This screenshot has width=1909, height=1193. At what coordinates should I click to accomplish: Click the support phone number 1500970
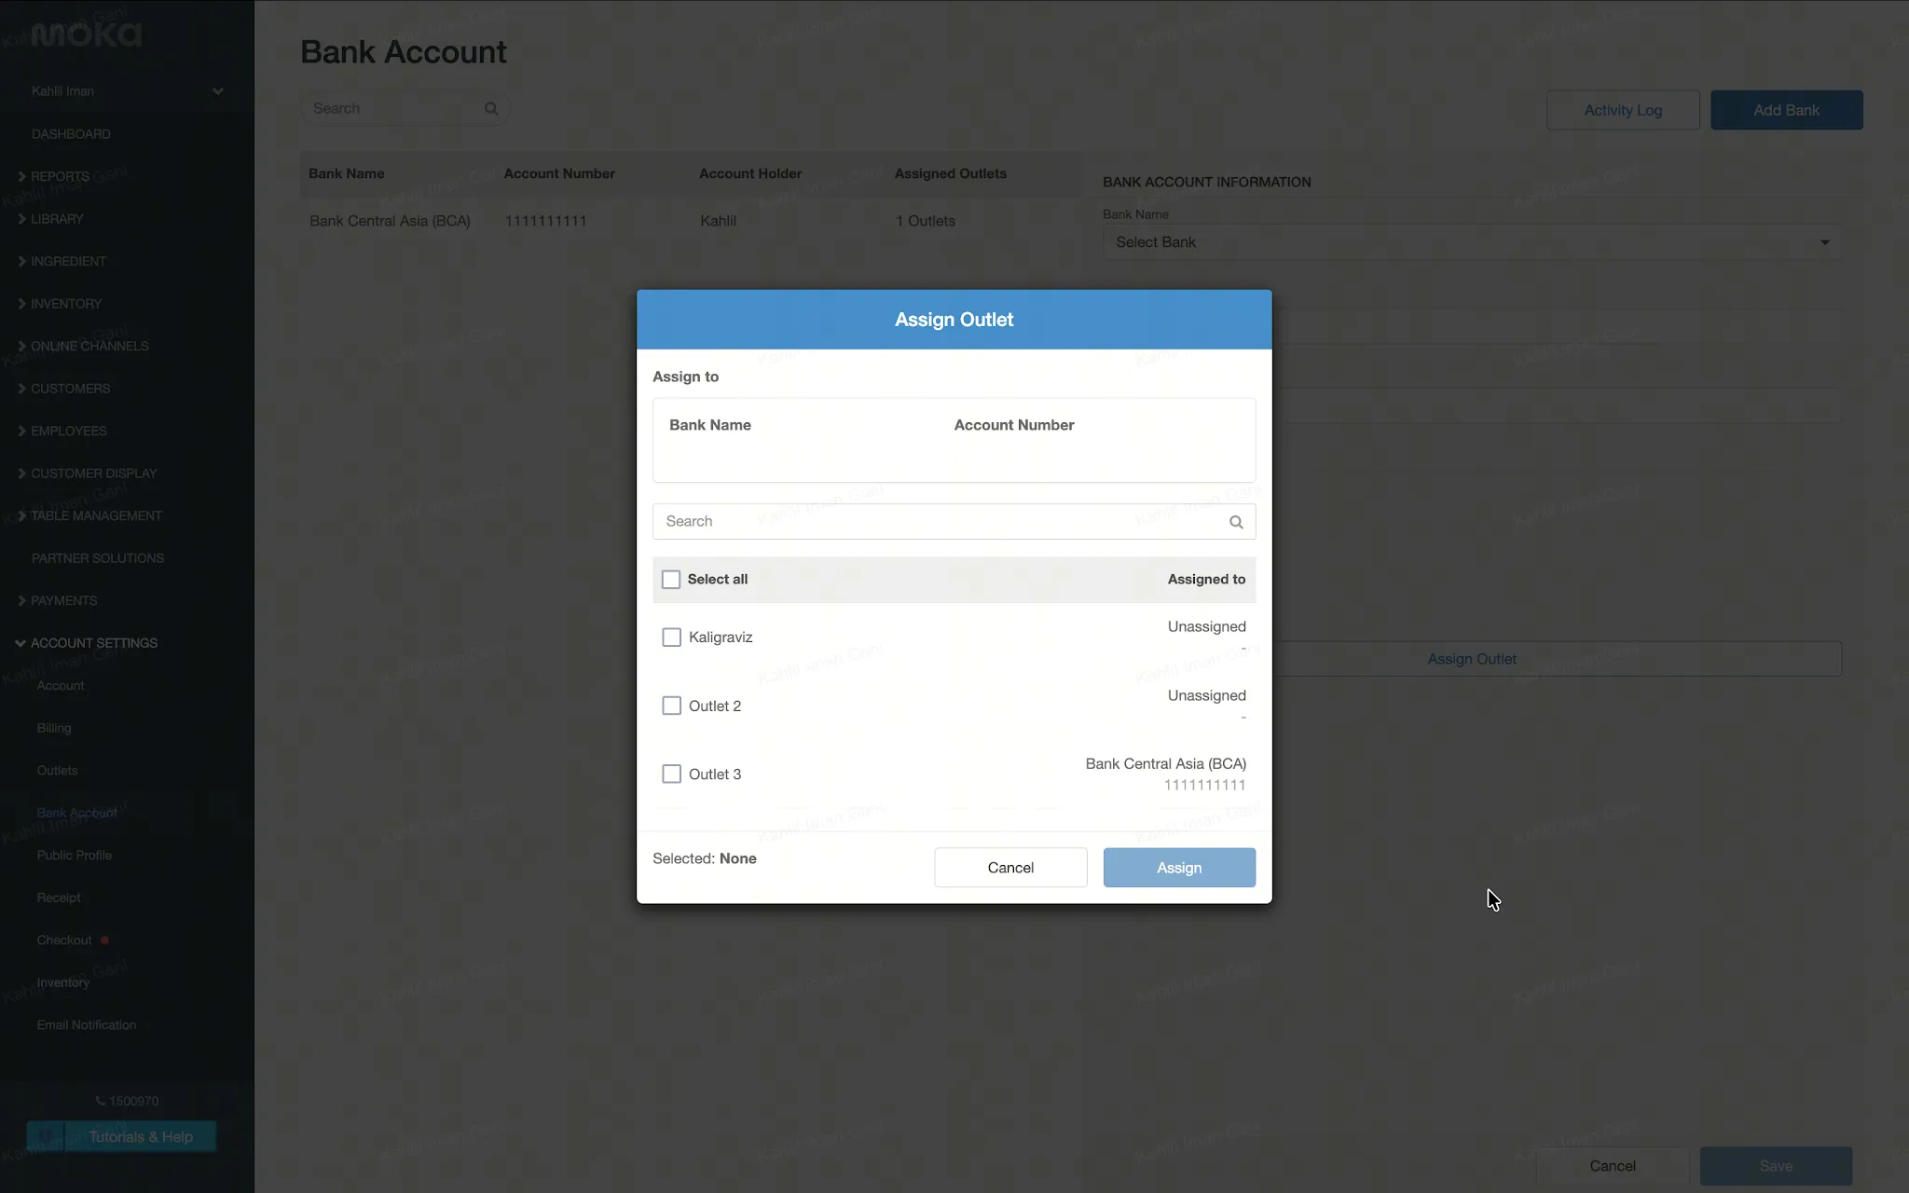coord(134,1101)
